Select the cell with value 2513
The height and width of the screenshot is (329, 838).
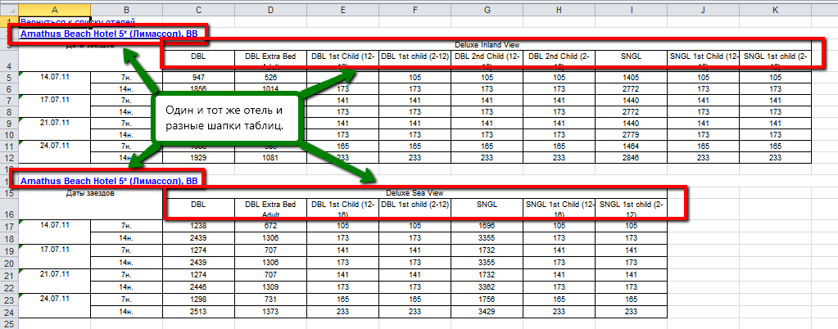click(198, 312)
